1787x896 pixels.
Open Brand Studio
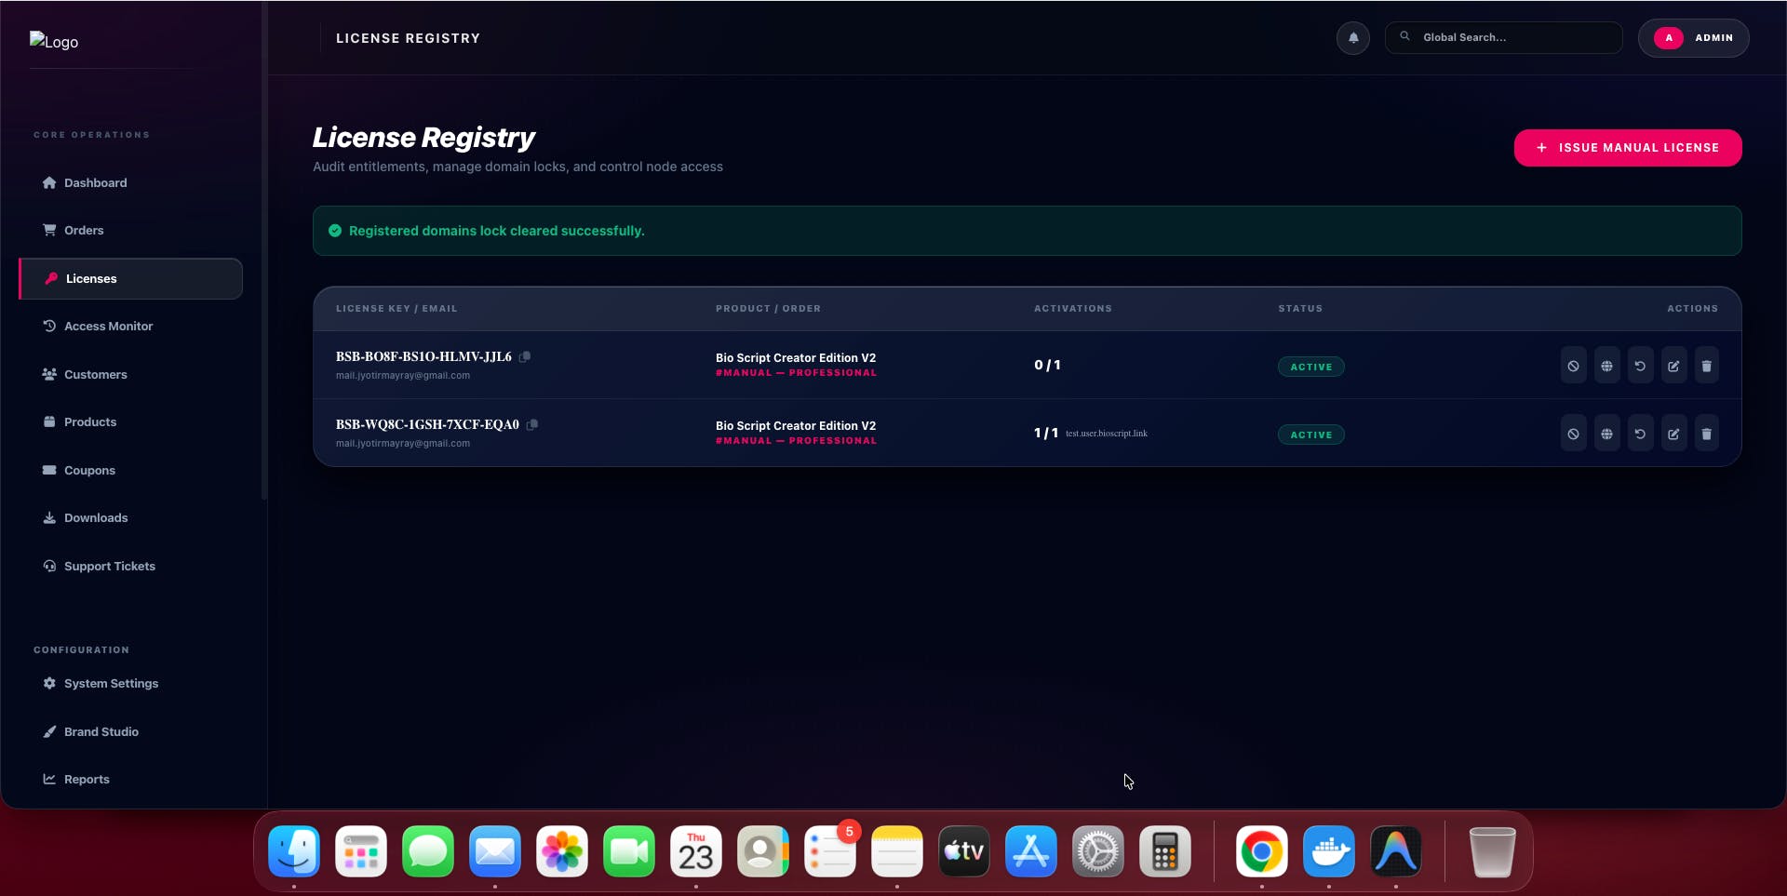tap(130, 732)
